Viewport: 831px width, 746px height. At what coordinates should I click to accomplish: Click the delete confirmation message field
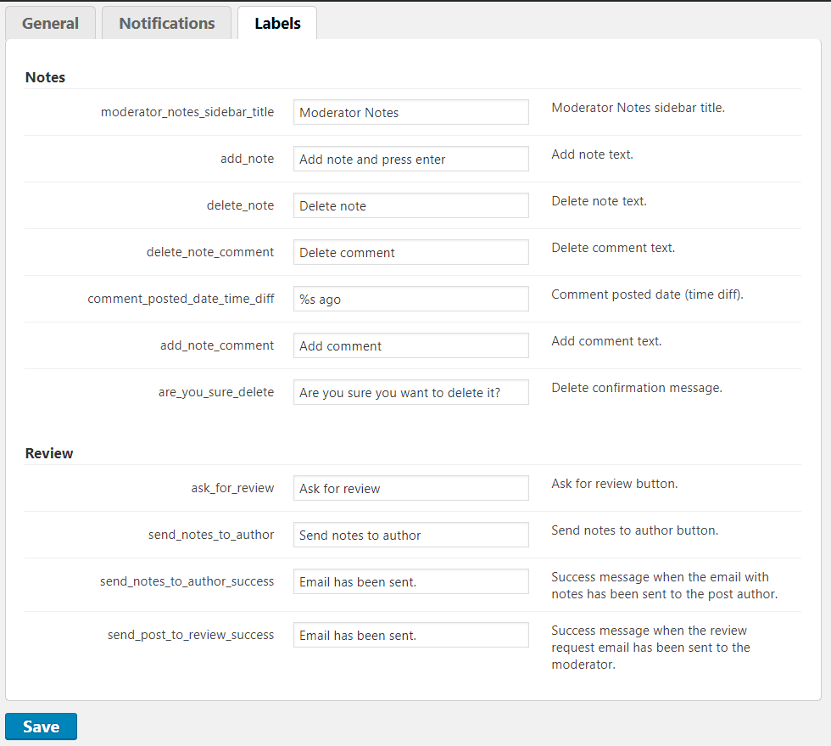(410, 392)
